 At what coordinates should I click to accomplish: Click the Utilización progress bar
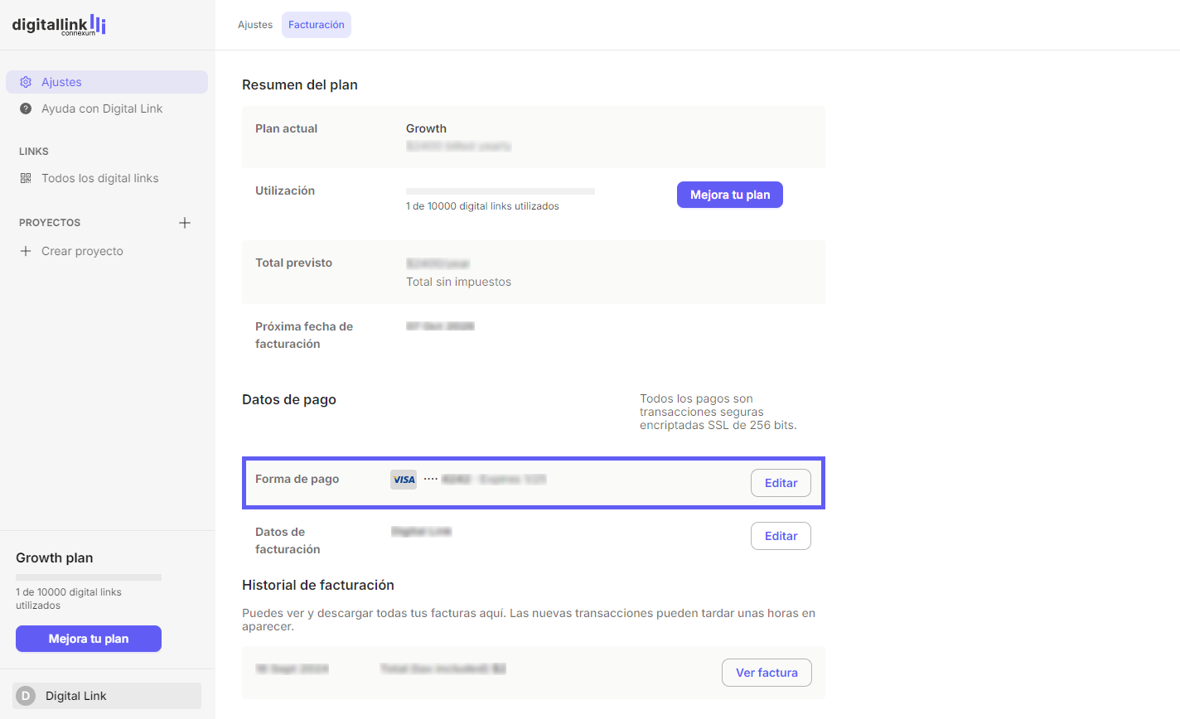click(x=501, y=191)
